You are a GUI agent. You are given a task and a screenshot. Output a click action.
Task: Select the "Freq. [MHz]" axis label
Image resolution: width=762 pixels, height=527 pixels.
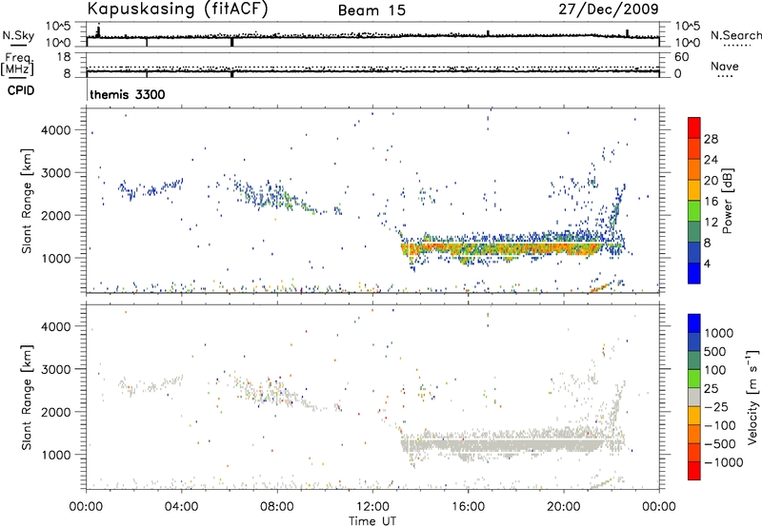coord(18,64)
